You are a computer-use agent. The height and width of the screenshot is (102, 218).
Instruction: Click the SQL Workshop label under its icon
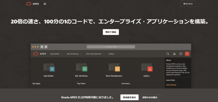[x=81, y=76]
